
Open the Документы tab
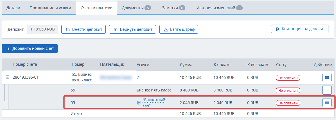point(136,8)
